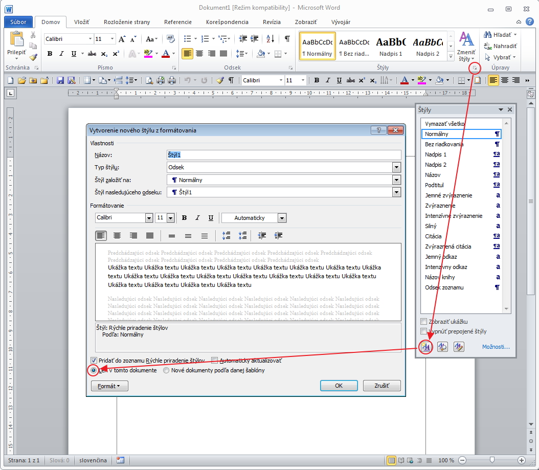Click center alignment in ribbon Odsek group

[x=199, y=54]
